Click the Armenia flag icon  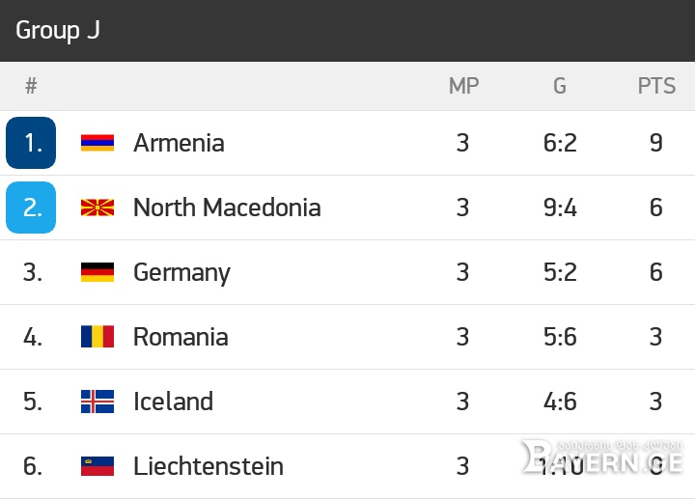point(97,143)
